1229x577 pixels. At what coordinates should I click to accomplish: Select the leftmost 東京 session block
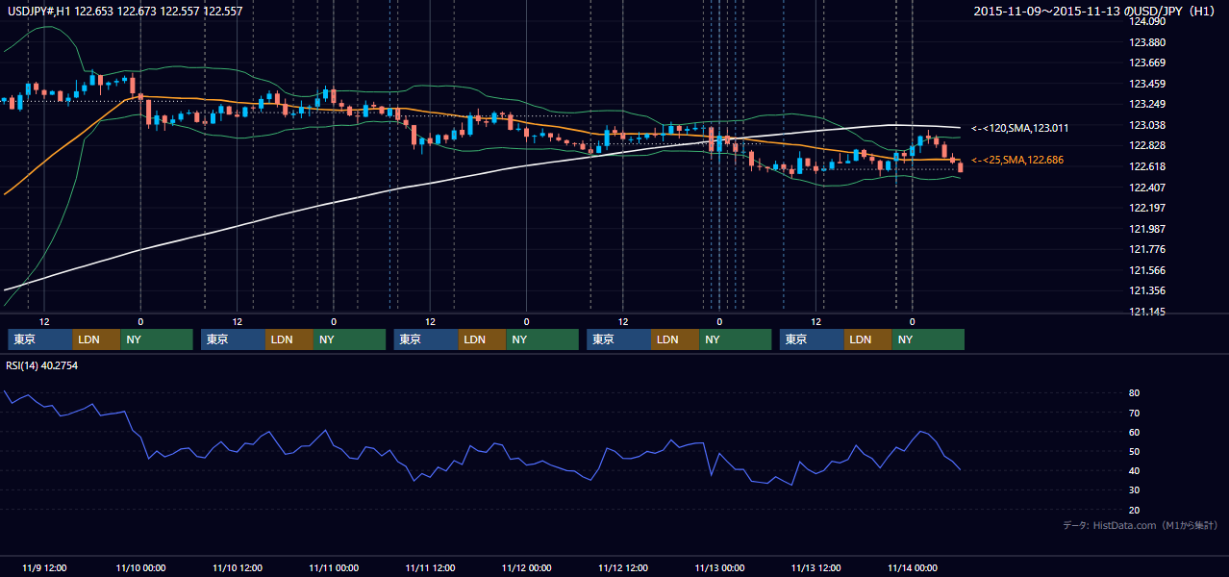click(x=40, y=339)
